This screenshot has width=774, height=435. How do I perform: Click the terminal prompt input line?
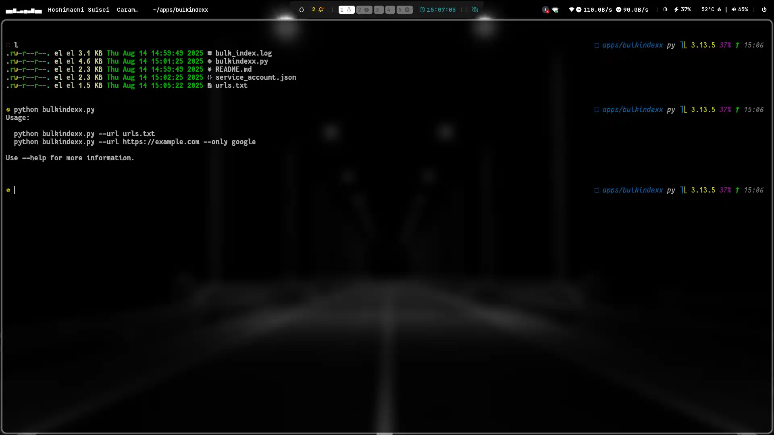coord(161,190)
